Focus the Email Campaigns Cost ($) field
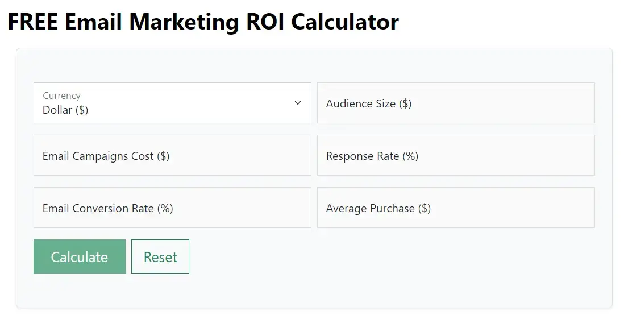 pyautogui.click(x=172, y=155)
